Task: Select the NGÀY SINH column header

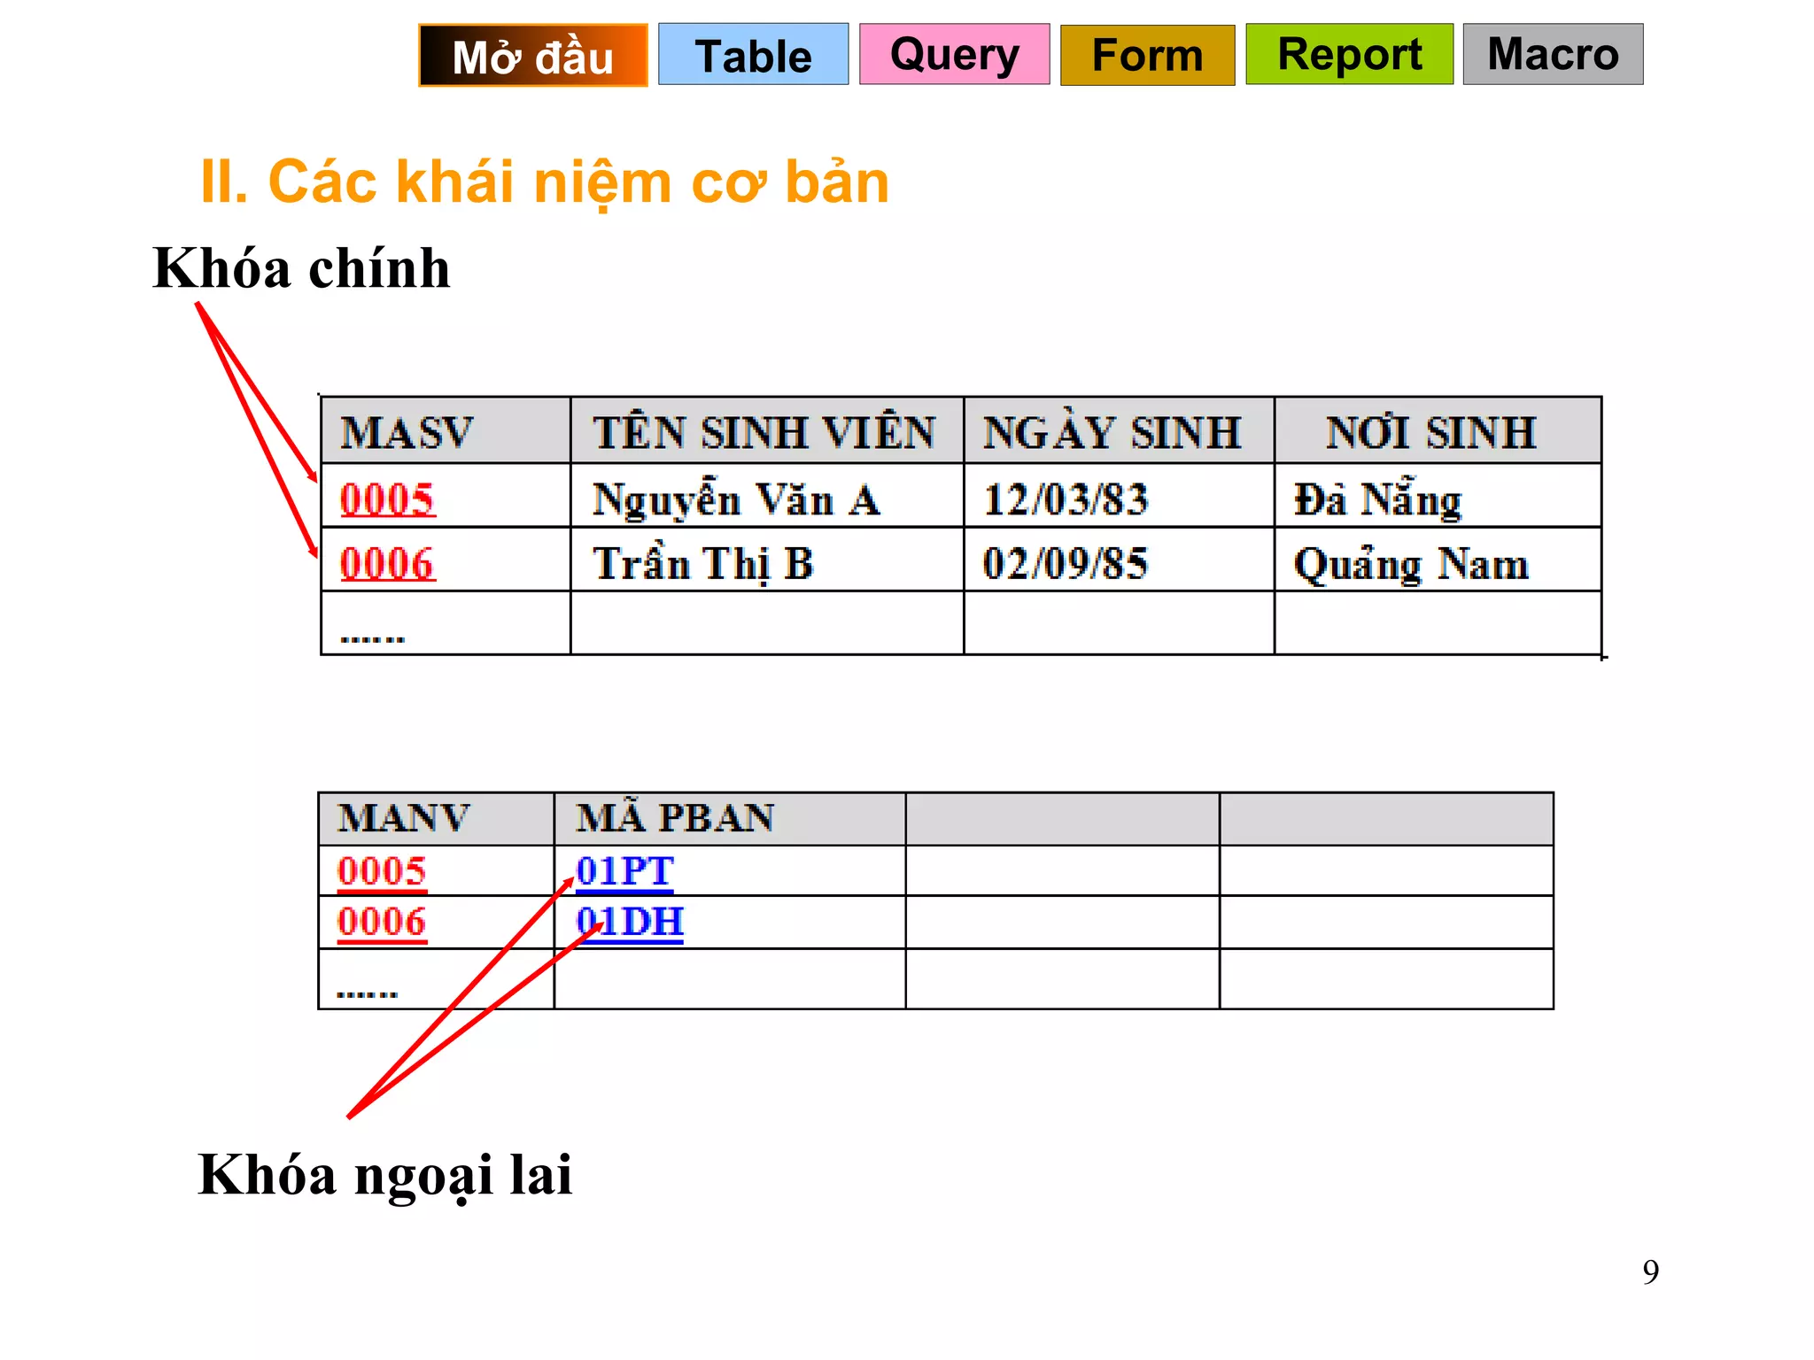Action: 1119,431
